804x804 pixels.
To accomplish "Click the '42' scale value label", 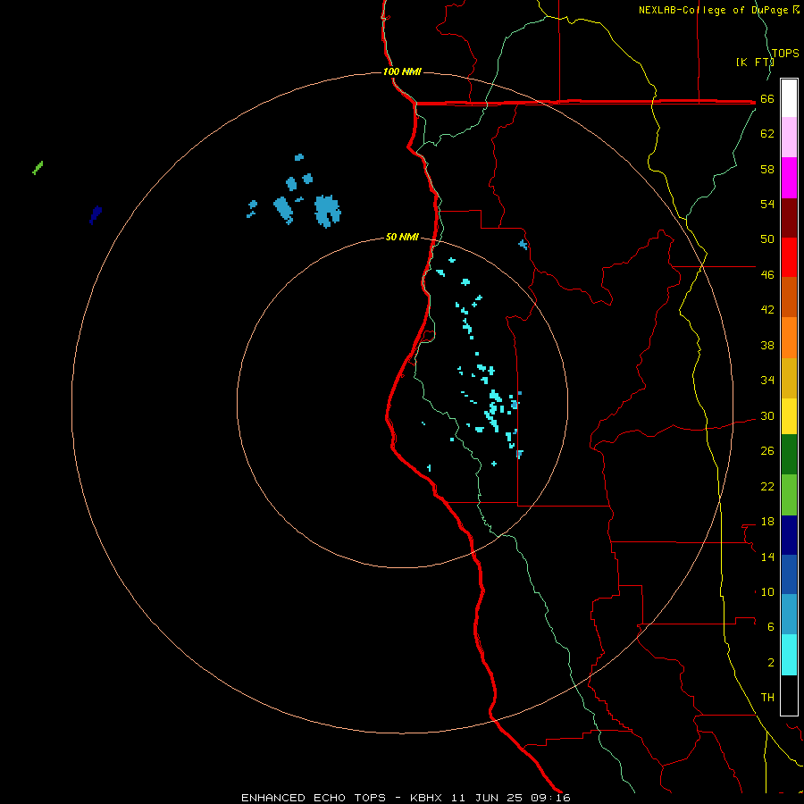I will pos(767,310).
